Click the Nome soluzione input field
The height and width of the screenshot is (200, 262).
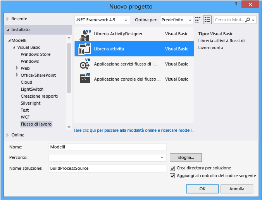107,168
